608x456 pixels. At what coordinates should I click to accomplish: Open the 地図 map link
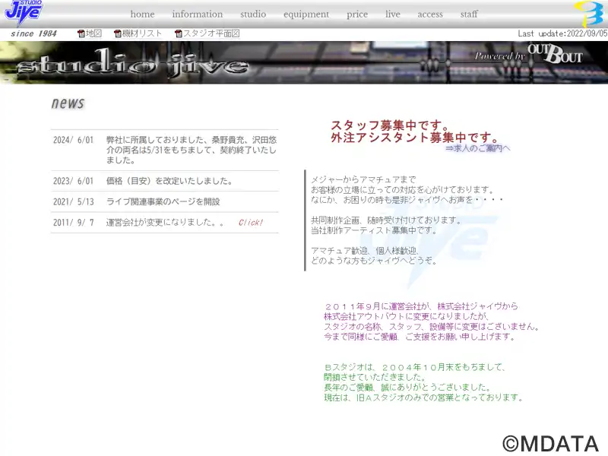(x=93, y=33)
